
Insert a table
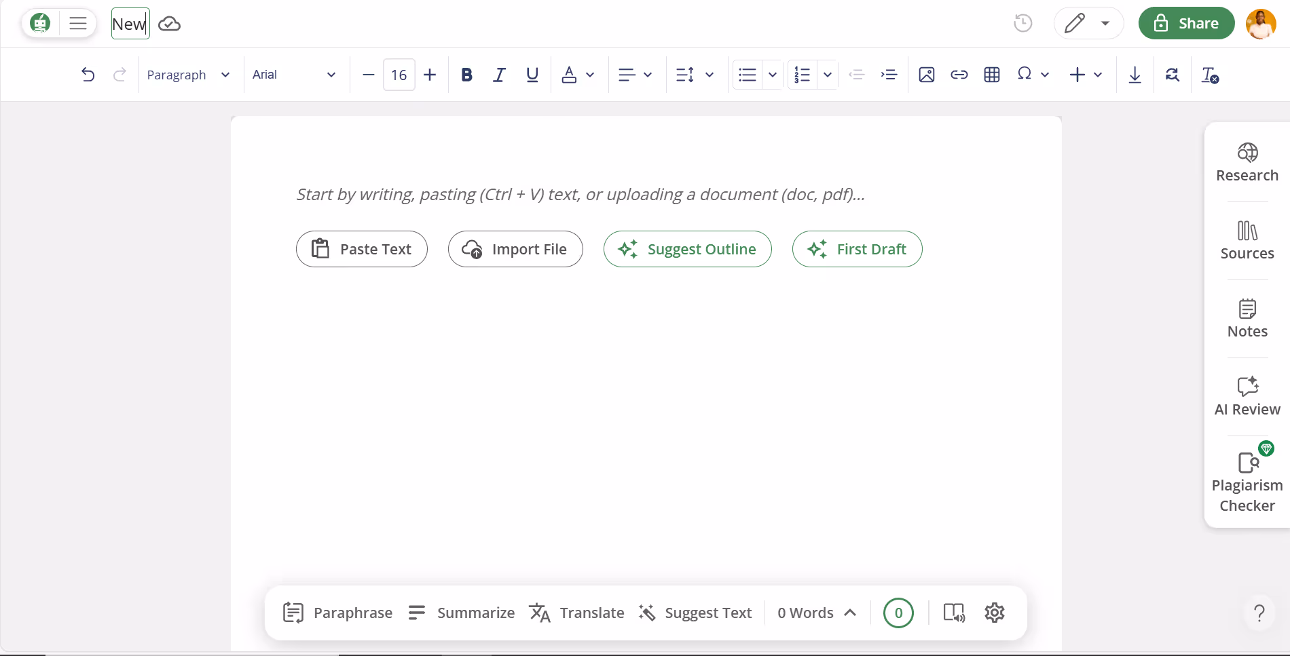[992, 75]
